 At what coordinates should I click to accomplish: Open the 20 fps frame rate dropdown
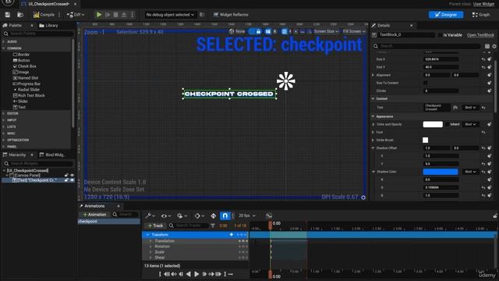[247, 215]
